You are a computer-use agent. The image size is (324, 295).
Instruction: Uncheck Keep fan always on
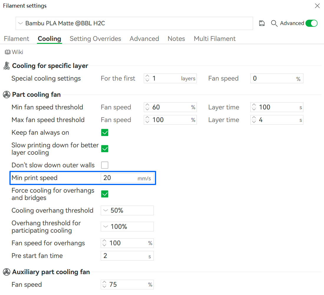tap(105, 132)
